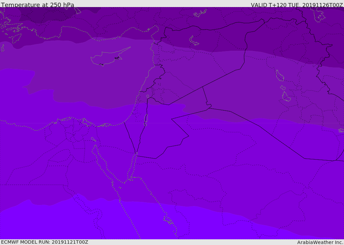Click the 'Temperature at 250 hPa' title text
Viewport: 344px width, 245px height.
coord(38,5)
